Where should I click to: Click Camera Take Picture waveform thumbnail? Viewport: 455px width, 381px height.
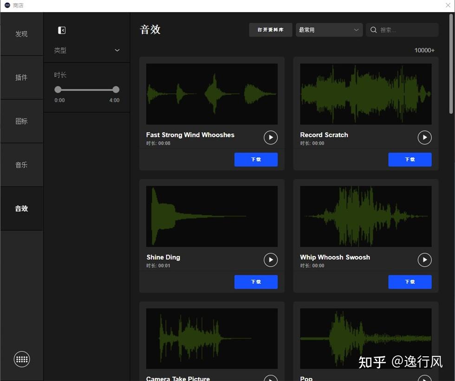(x=212, y=339)
